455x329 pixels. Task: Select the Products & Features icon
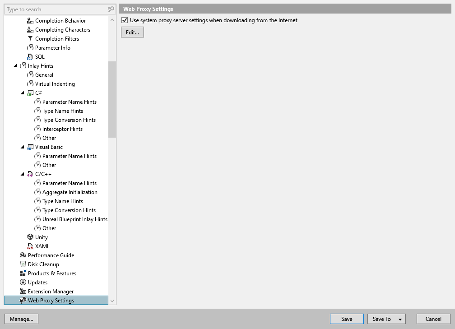(x=23, y=273)
